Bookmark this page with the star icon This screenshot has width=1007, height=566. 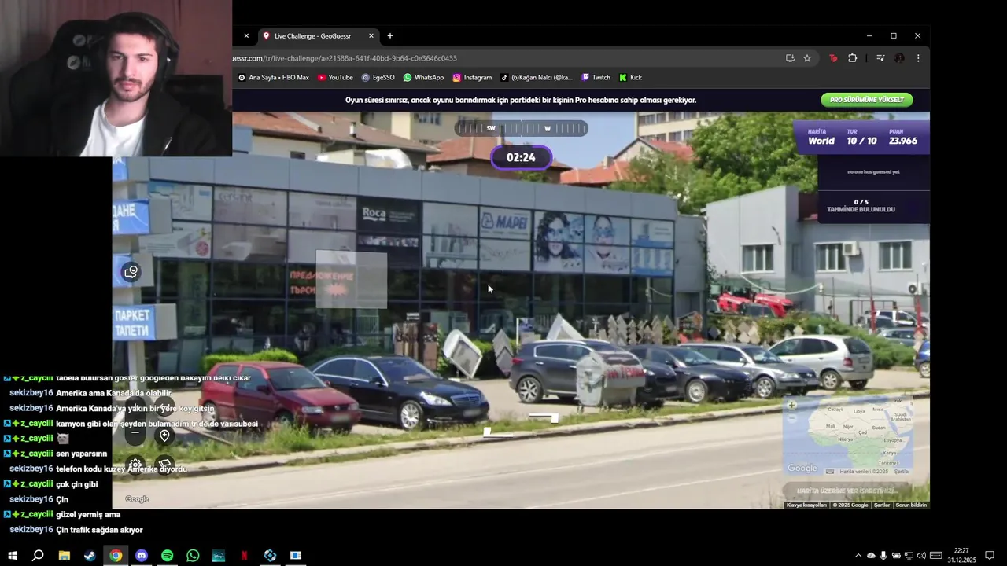click(x=807, y=58)
